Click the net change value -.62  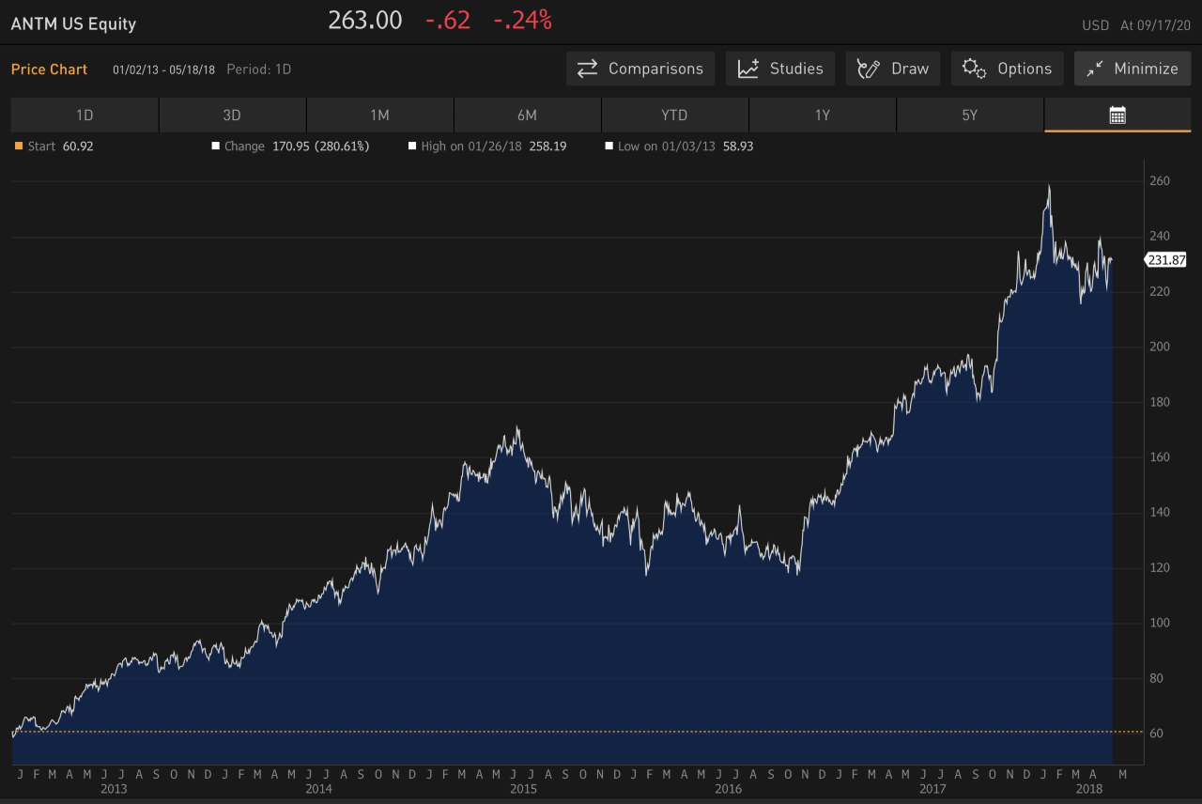point(448,20)
